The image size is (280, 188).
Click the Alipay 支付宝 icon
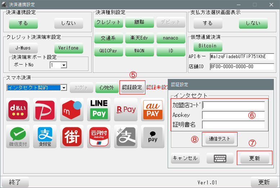point(45,137)
